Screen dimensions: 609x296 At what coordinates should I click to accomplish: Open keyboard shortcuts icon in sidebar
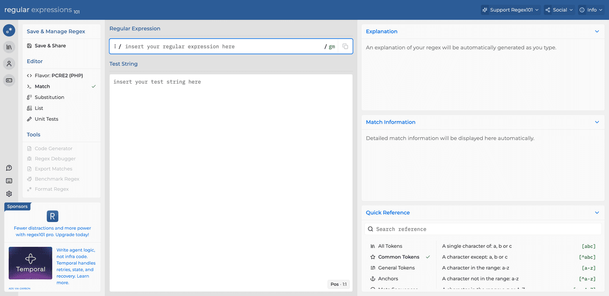[9, 180]
